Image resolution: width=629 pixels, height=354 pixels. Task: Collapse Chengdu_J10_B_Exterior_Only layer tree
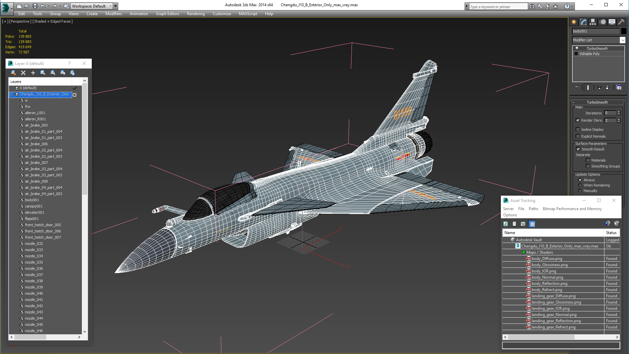pyautogui.click(x=11, y=94)
